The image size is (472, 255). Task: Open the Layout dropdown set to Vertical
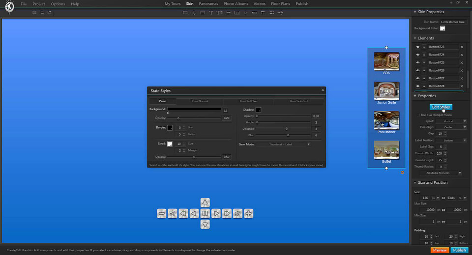(451, 121)
